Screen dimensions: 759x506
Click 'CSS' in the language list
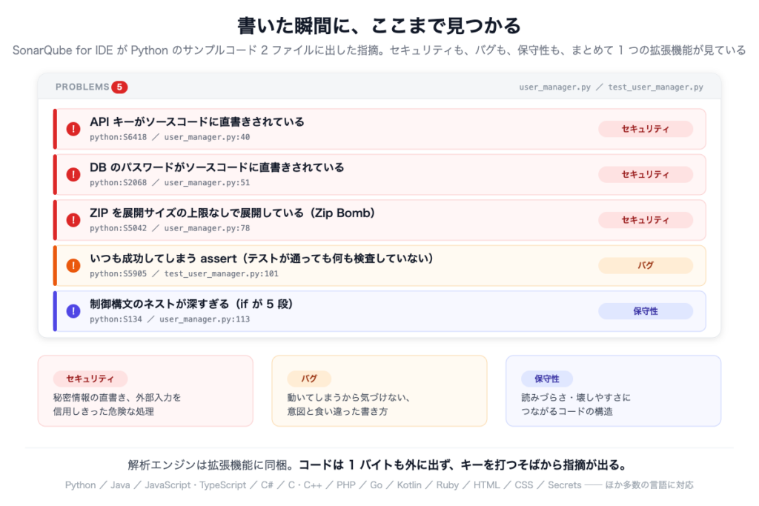(524, 485)
